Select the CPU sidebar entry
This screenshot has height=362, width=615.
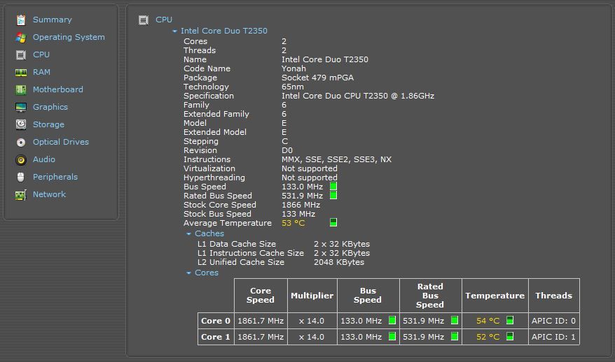pos(41,55)
